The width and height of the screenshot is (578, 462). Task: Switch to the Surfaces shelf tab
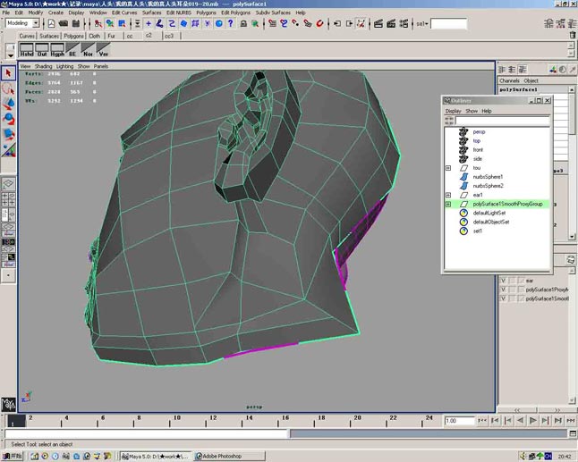(x=49, y=36)
